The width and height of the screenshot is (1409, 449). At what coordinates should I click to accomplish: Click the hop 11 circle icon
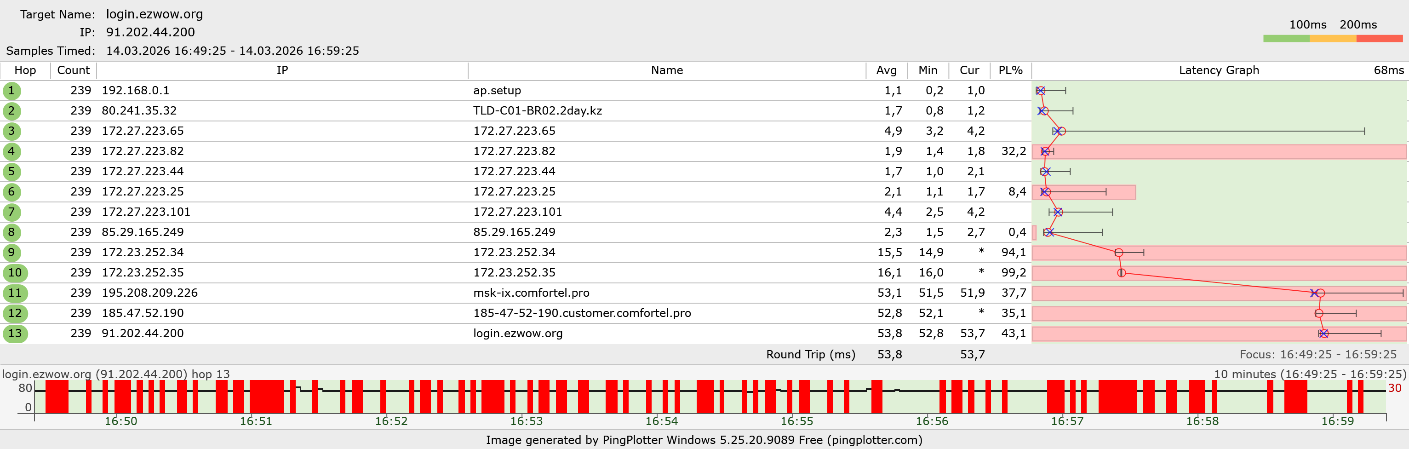click(x=15, y=293)
